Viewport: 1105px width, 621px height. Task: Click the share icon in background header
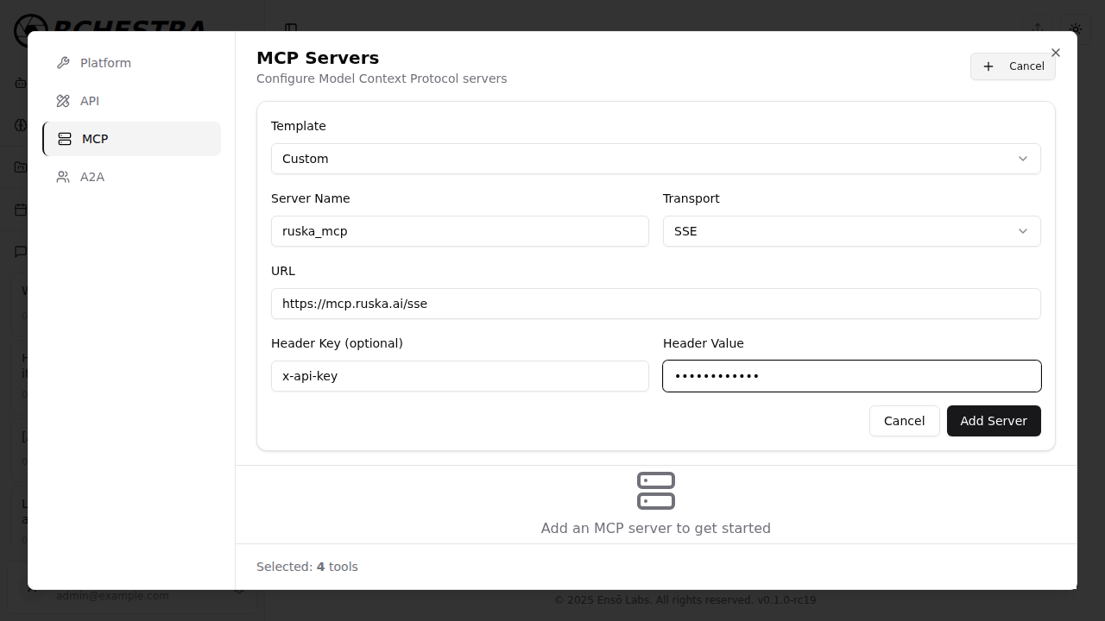(1038, 29)
